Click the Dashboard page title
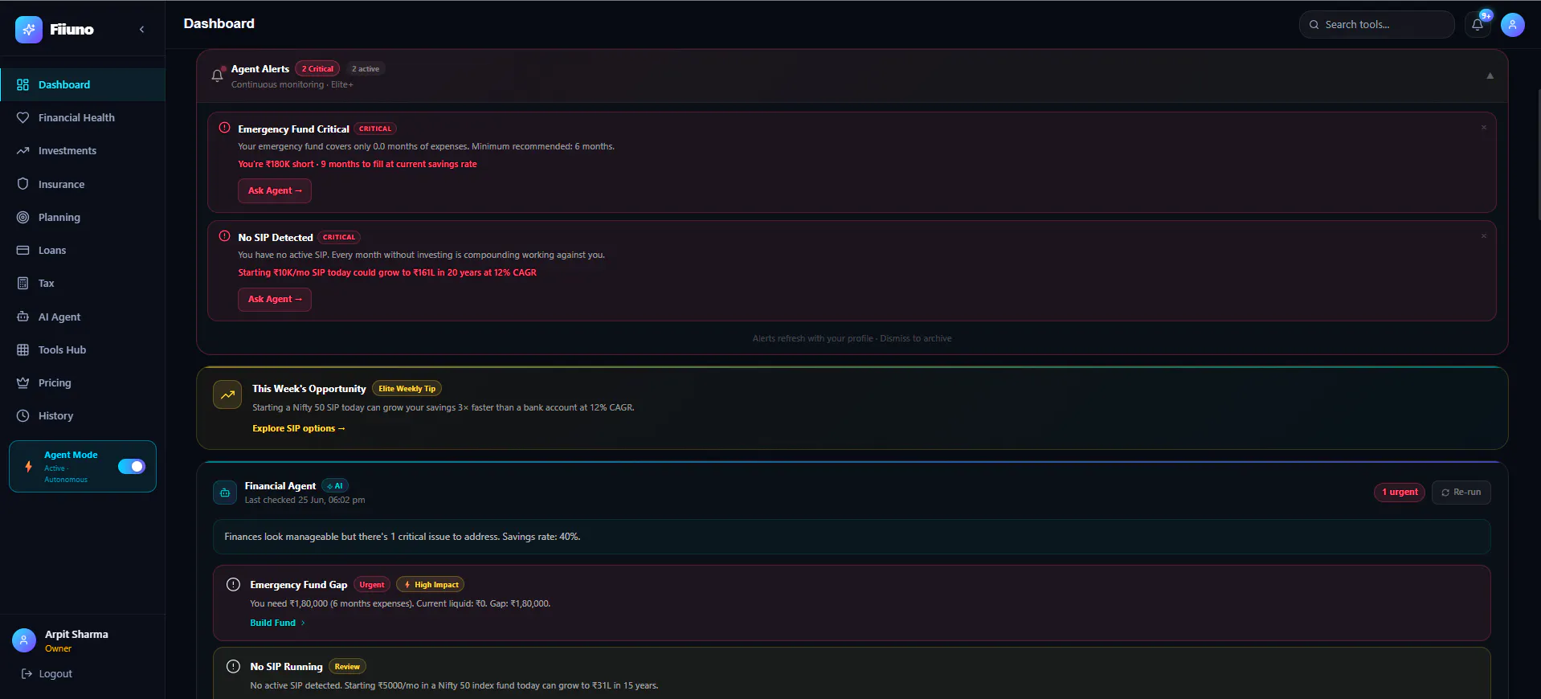Image resolution: width=1541 pixels, height=699 pixels. click(x=219, y=24)
